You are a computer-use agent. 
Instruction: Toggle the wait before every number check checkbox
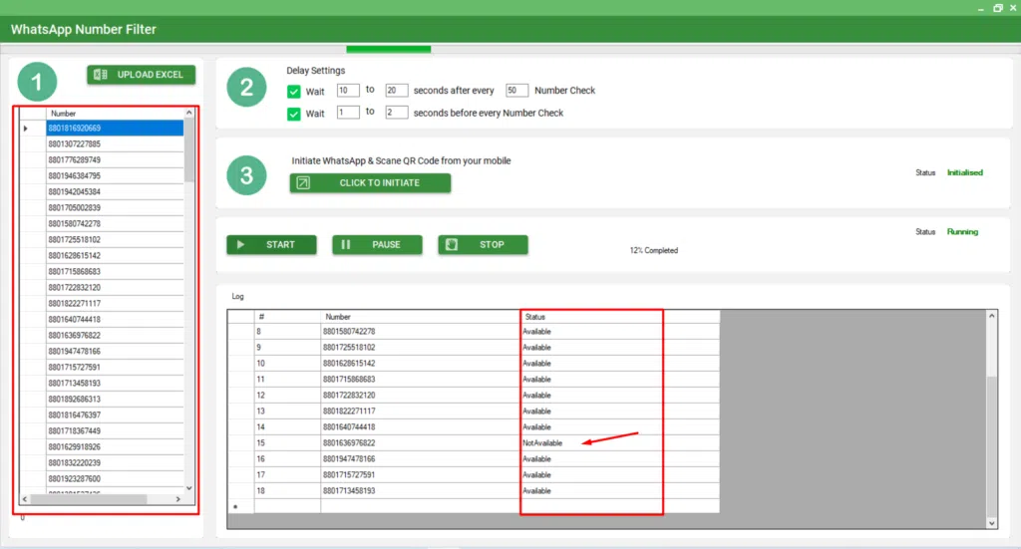[x=294, y=114]
